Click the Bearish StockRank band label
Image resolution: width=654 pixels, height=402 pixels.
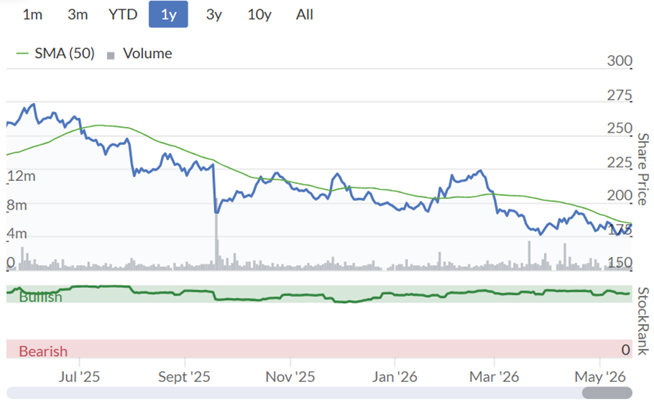pos(43,351)
